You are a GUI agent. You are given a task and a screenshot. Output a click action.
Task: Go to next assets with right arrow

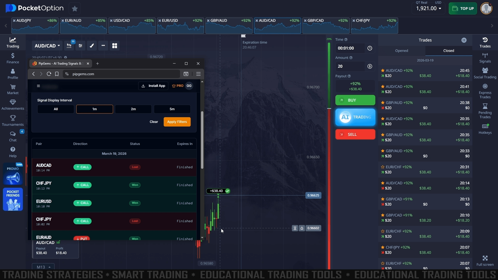point(492,26)
